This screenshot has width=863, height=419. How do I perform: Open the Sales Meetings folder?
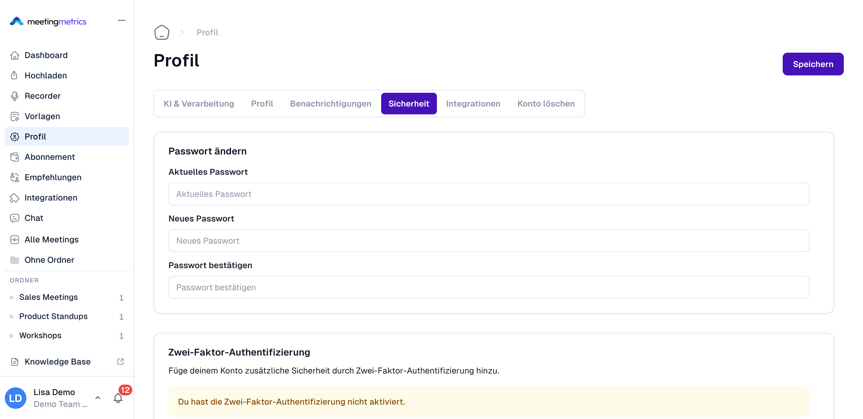[x=67, y=297]
